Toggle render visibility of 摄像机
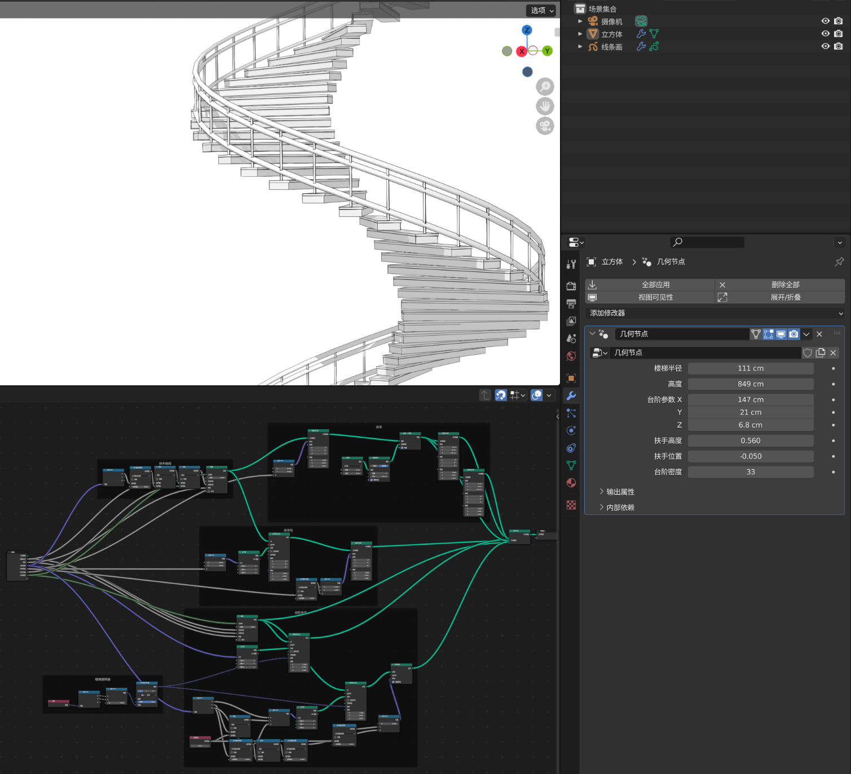 click(839, 21)
